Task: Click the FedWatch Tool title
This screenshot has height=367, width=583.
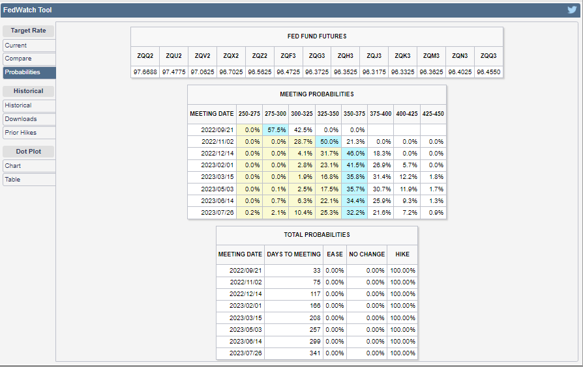Action: tap(27, 10)
